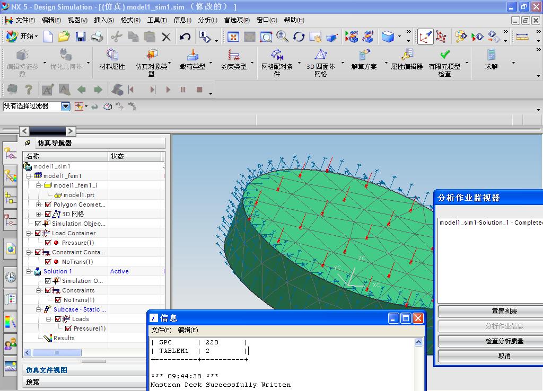The image size is (543, 391).
Task: Click the 3D 四面体网格 mesh icon
Action: pyautogui.click(x=320, y=55)
